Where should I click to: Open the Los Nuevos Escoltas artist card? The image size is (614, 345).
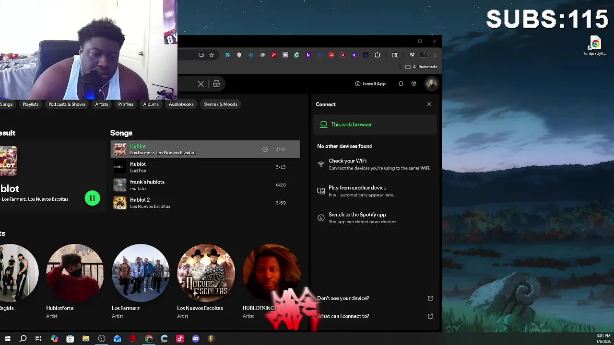coord(206,281)
